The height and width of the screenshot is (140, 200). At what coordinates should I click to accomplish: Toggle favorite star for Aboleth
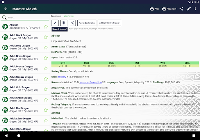[46, 27]
